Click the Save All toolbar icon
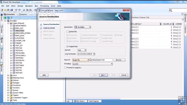This screenshot has height=105, width=187. pos(11,10)
